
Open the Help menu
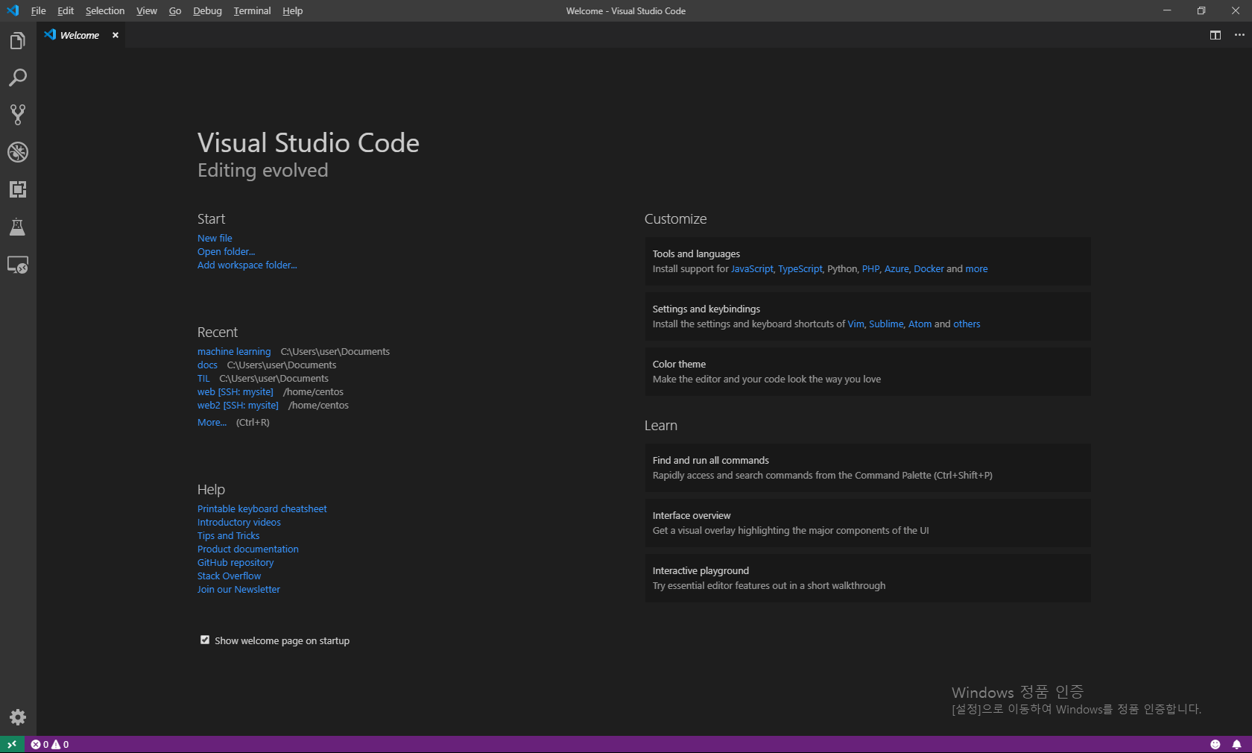(x=292, y=10)
